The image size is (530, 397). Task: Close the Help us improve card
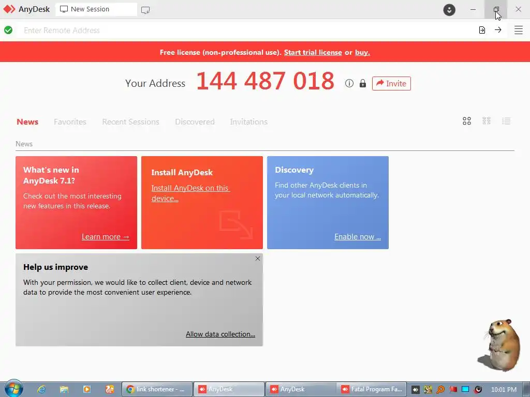point(258,258)
